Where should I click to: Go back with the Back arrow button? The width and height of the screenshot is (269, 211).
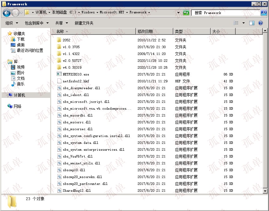(7, 13)
